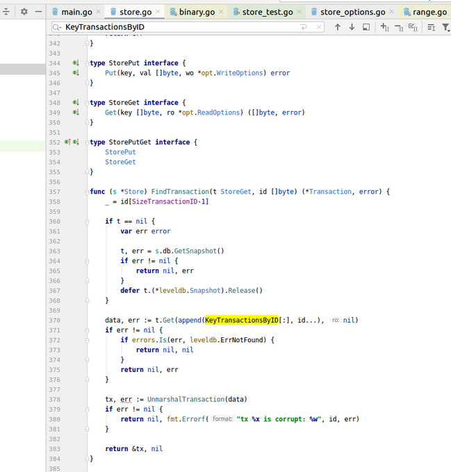Click the new line icon in search field
The height and width of the screenshot is (472, 451).
(x=304, y=27)
